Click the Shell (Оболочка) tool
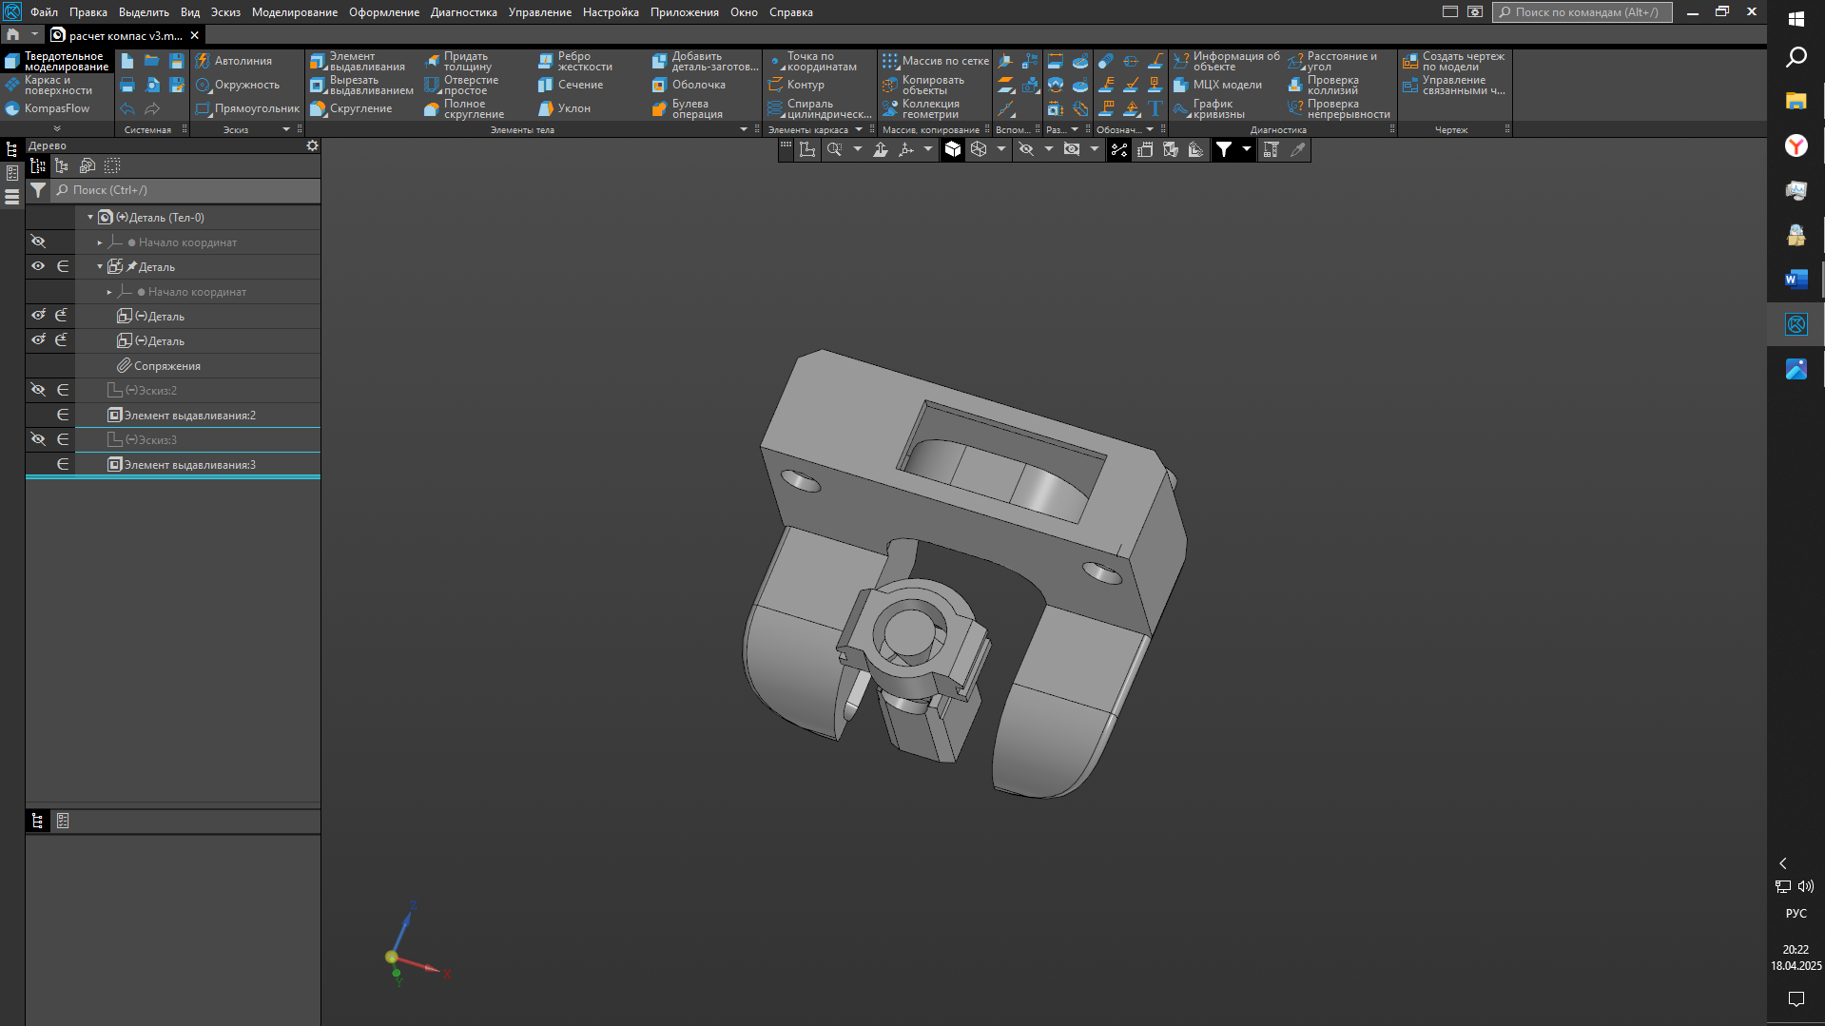The width and height of the screenshot is (1825, 1026). point(689,86)
